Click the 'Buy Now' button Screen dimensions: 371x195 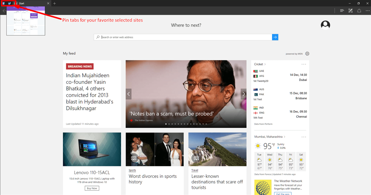coord(92,188)
